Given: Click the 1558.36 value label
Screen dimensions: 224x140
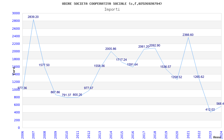Looking at the screenshot, I should (x=99, y=66).
